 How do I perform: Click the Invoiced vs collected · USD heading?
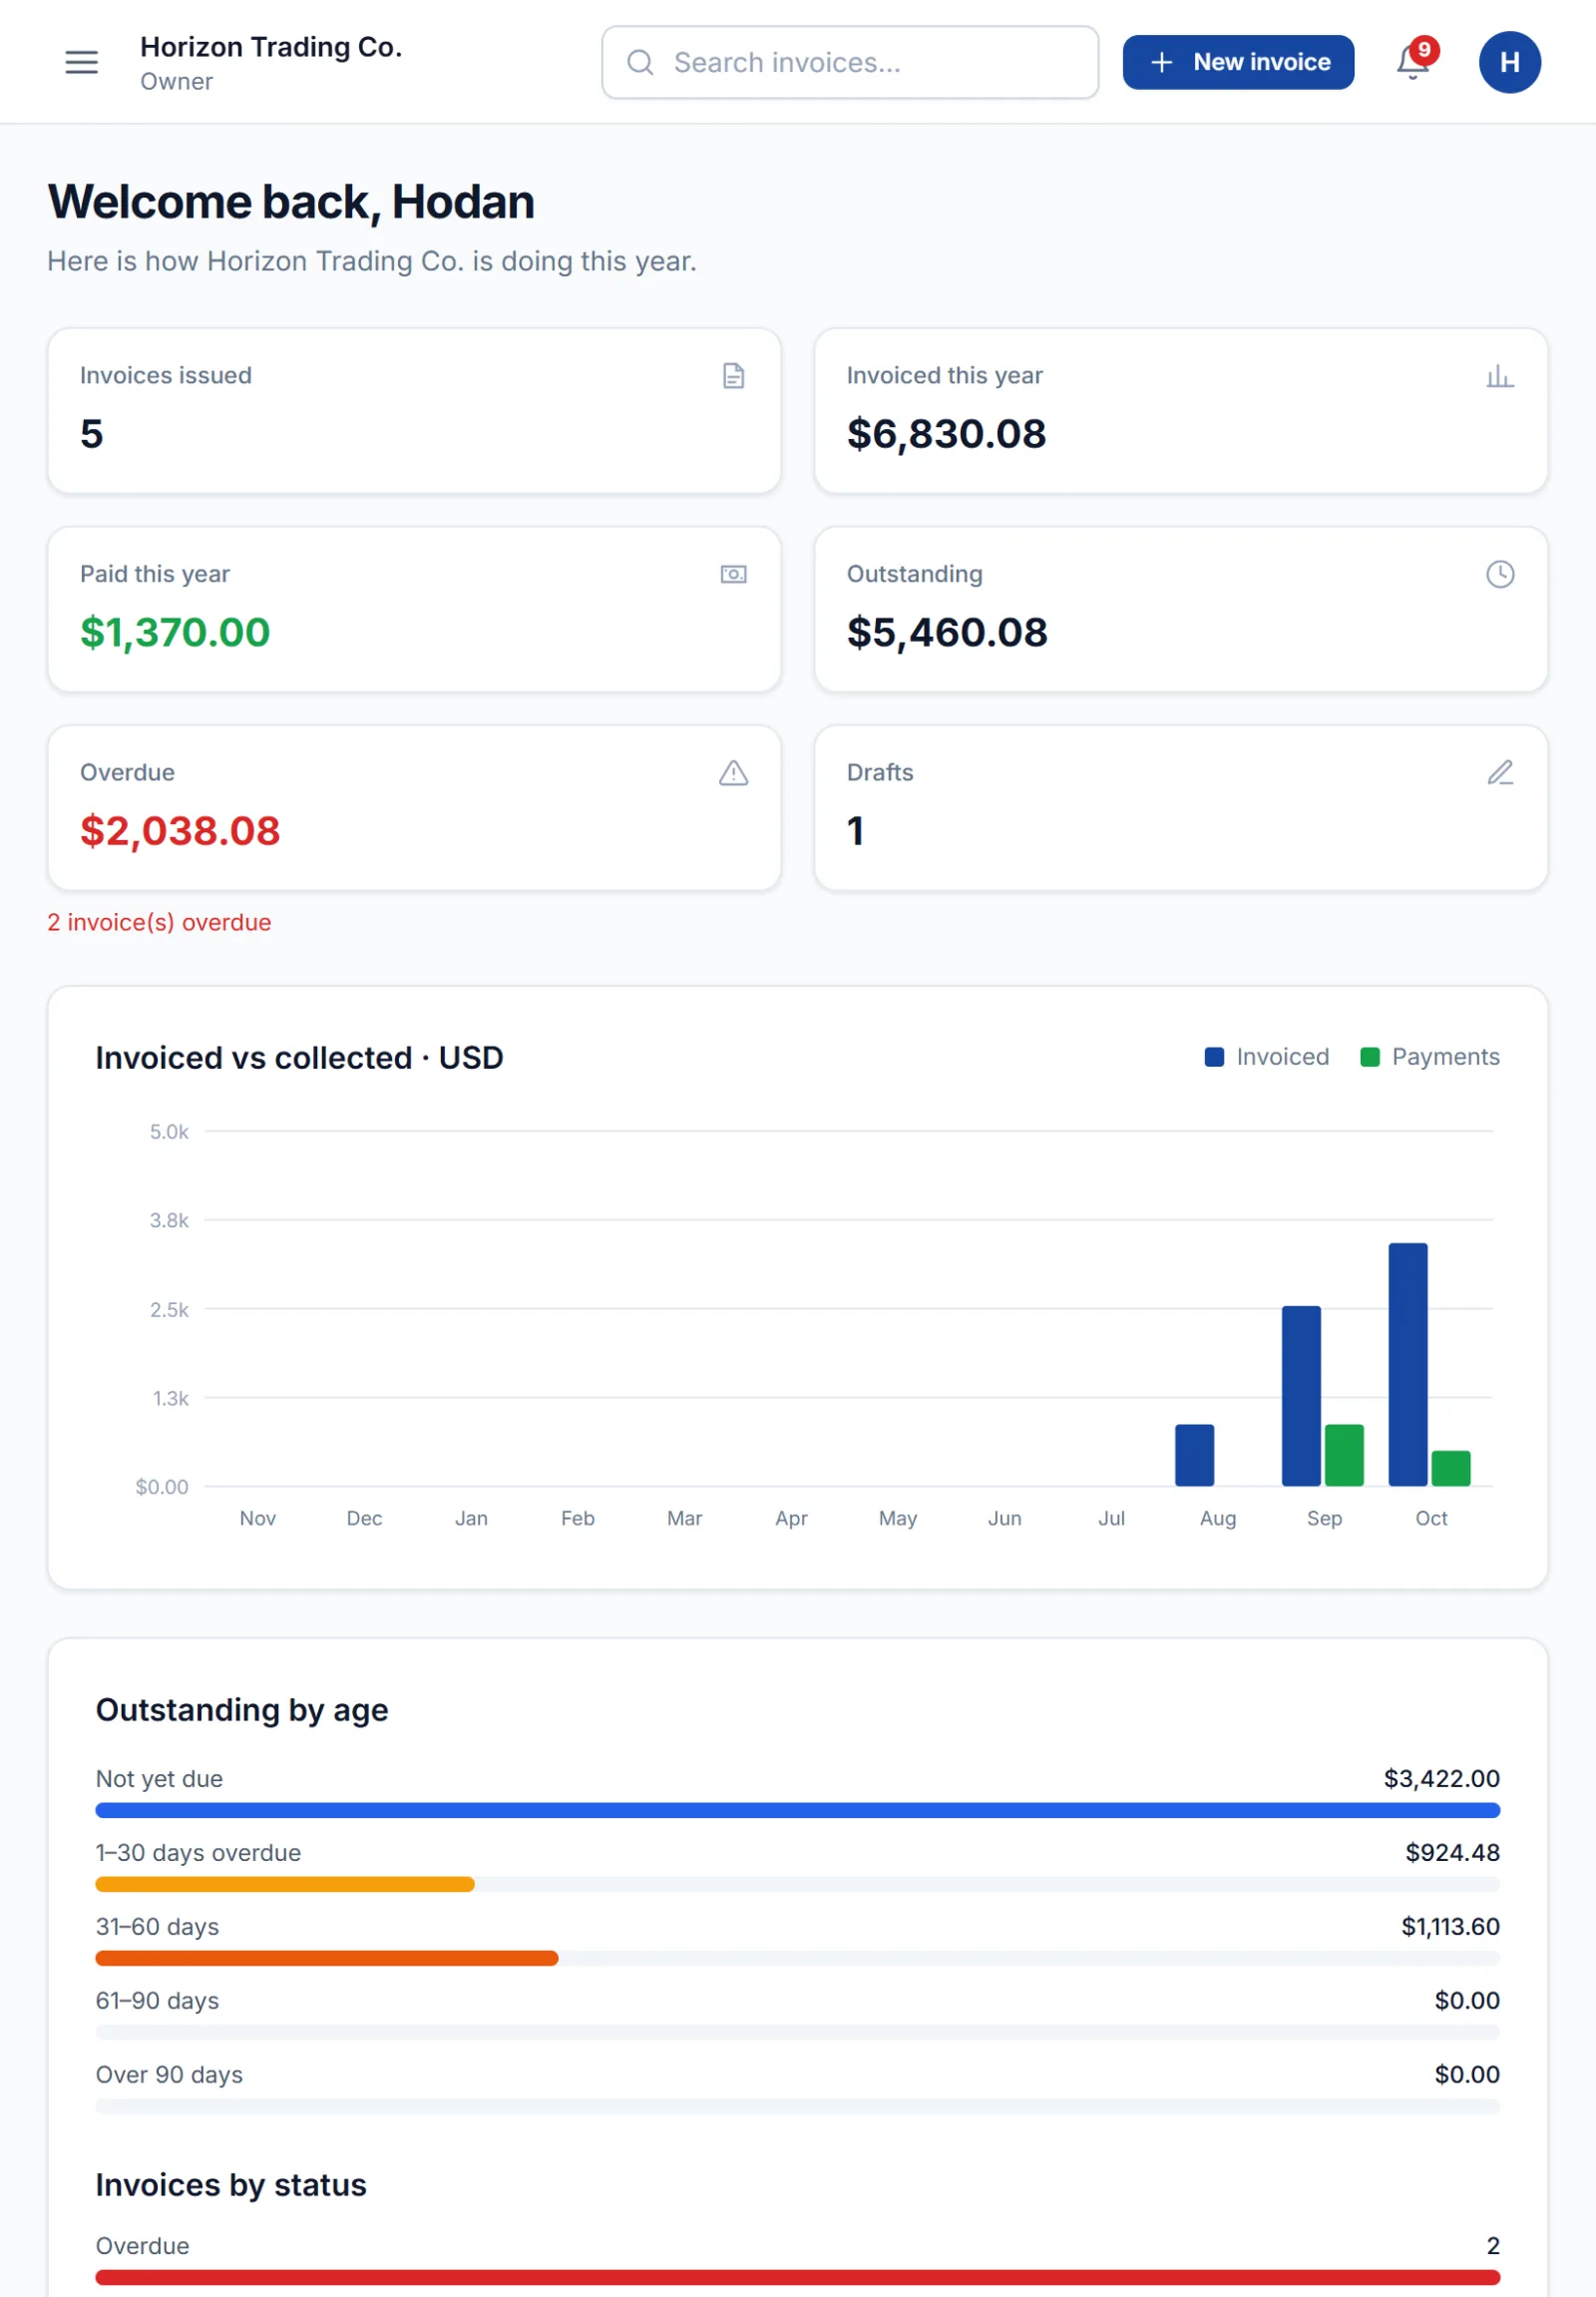pyautogui.click(x=299, y=1058)
